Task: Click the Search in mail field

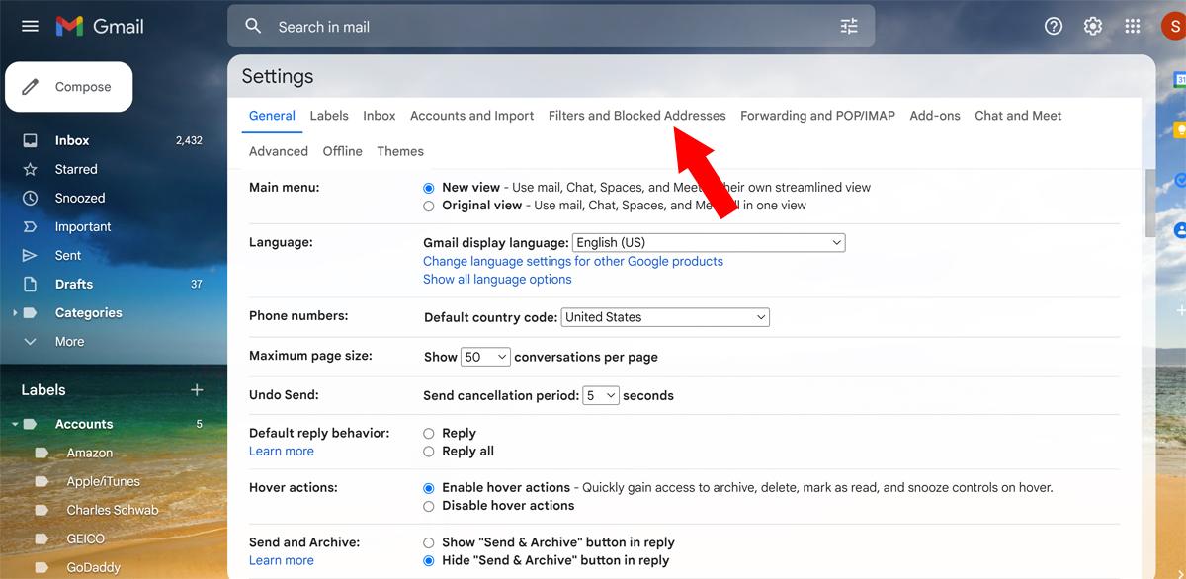Action: [544, 27]
